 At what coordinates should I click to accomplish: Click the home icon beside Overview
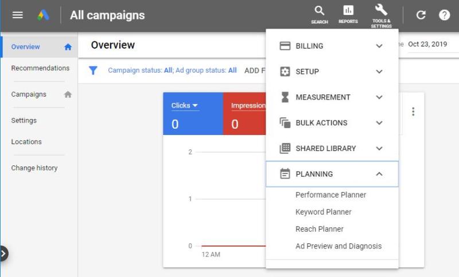[68, 47]
